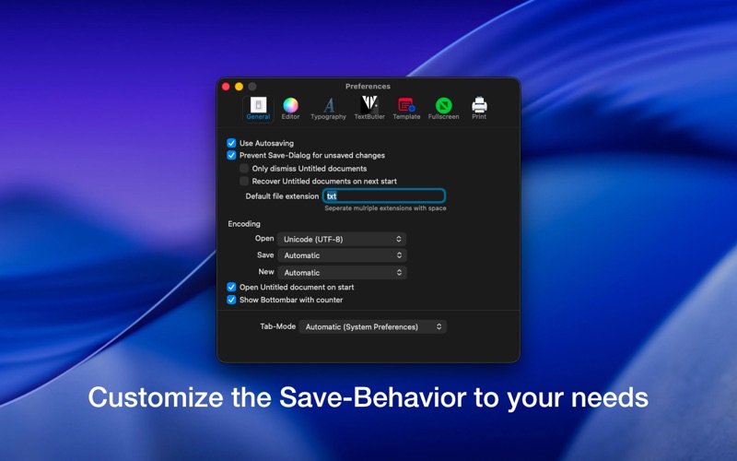Screen dimensions: 737x461
Task: Open the New encoding dropdown
Action: pyautogui.click(x=342, y=272)
